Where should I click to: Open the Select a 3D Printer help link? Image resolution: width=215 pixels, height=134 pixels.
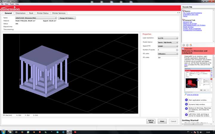click(x=190, y=24)
